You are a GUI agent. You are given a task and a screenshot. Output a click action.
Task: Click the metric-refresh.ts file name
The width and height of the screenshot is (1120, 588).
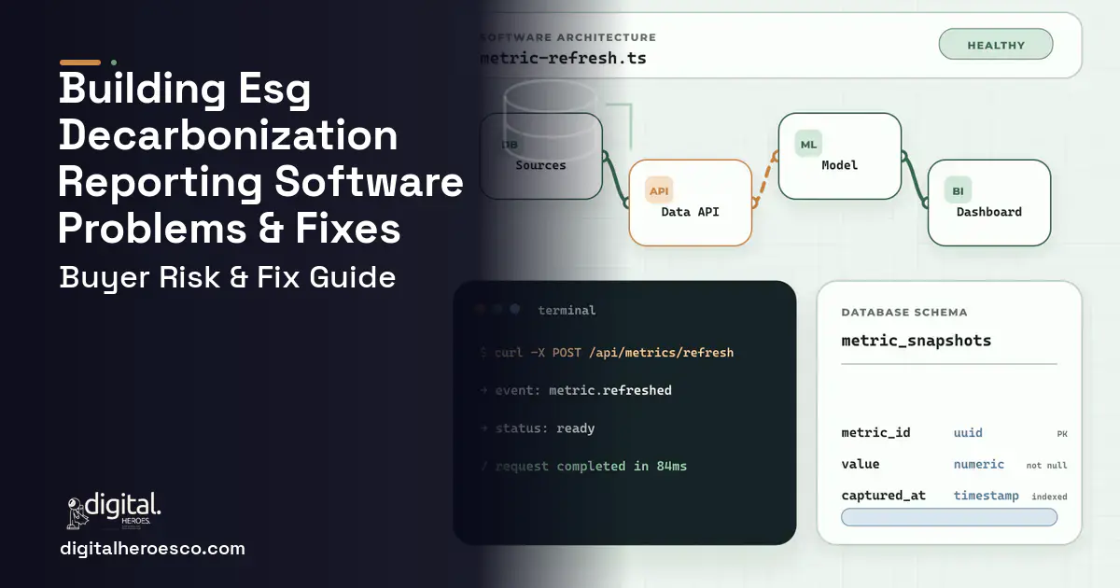point(563,58)
